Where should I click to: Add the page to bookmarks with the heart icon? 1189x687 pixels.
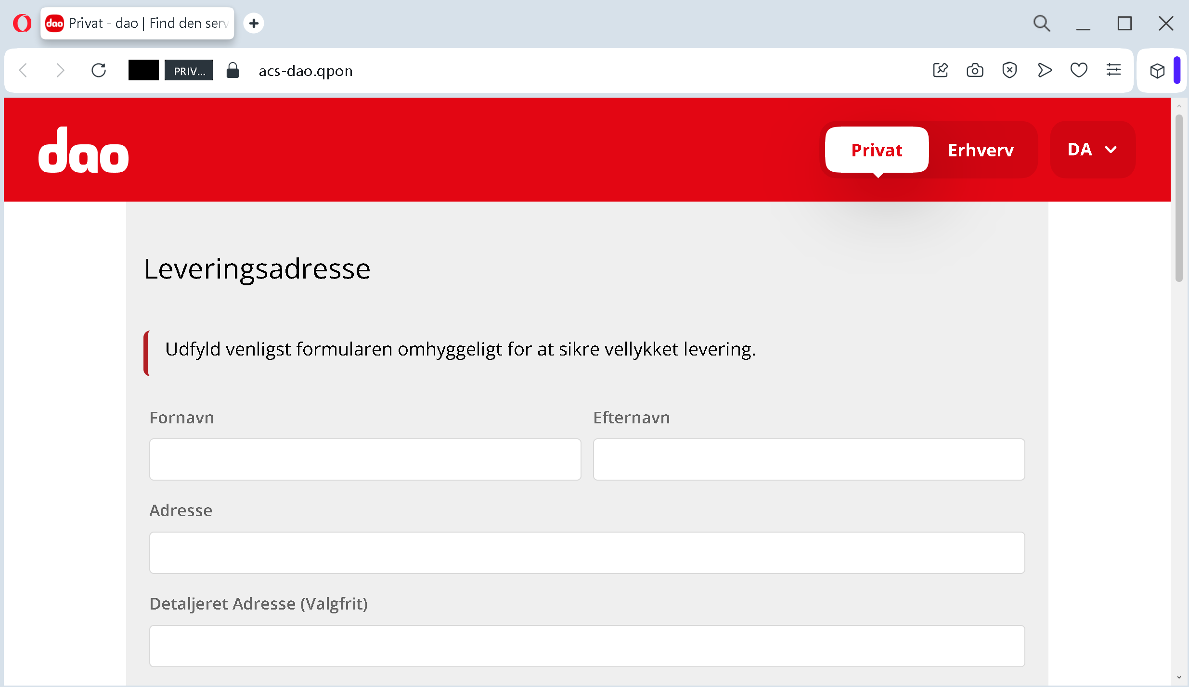coord(1079,71)
